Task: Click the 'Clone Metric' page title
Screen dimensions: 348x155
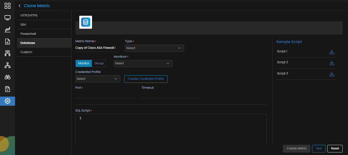Action: pyautogui.click(x=37, y=6)
